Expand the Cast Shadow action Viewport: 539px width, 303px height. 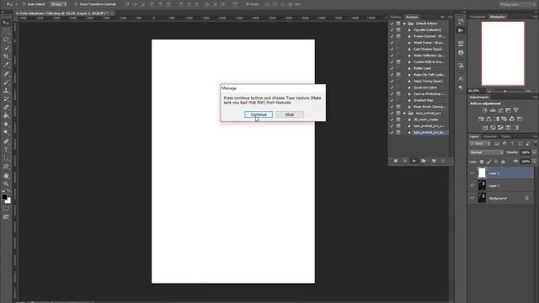[409, 49]
